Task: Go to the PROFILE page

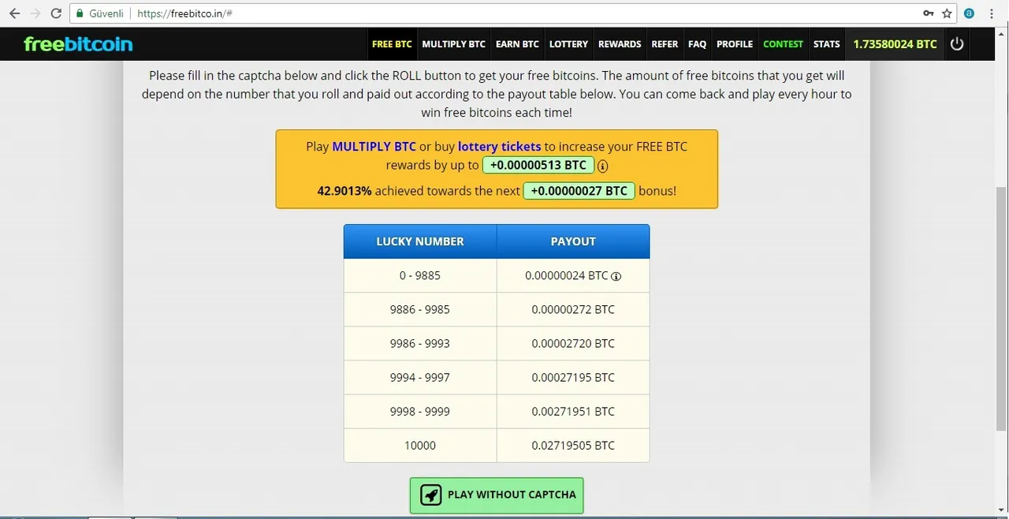Action: tap(735, 44)
